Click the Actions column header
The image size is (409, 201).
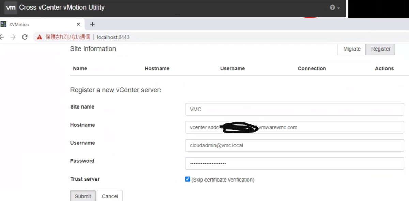(x=384, y=68)
